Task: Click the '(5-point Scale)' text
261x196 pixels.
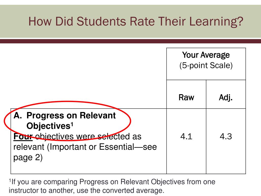Action: click(206, 65)
